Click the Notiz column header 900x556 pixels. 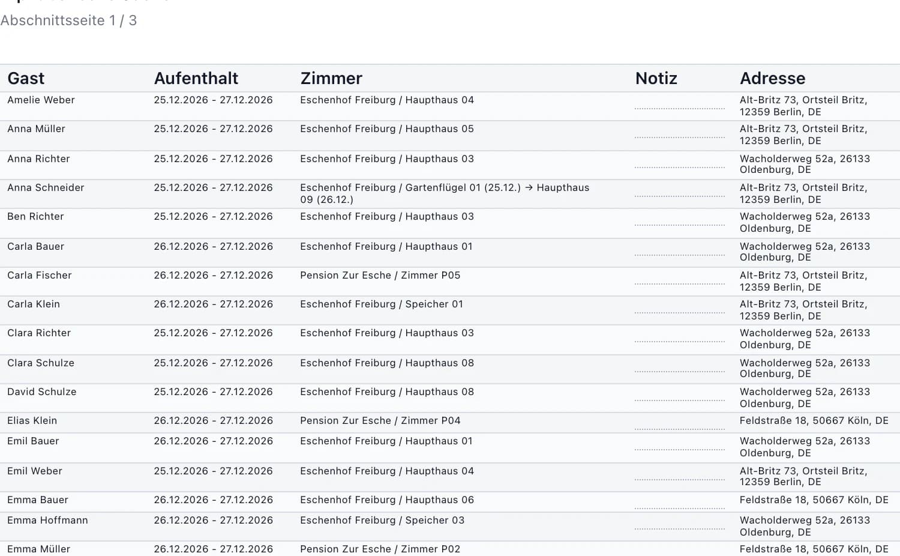656,79
